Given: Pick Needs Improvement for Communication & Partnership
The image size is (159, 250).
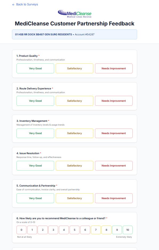Looking at the screenshot, I should pyautogui.click(x=114, y=198).
